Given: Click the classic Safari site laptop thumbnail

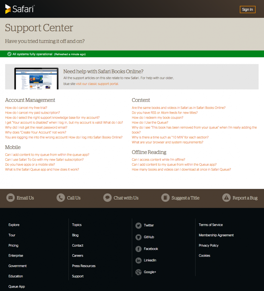Looking at the screenshot, I should [x=36, y=78].
